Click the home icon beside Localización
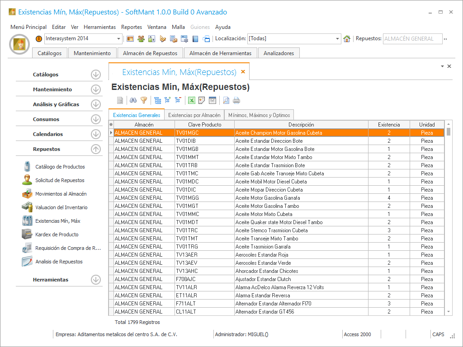Screen dimensions: 463x347 [347, 39]
